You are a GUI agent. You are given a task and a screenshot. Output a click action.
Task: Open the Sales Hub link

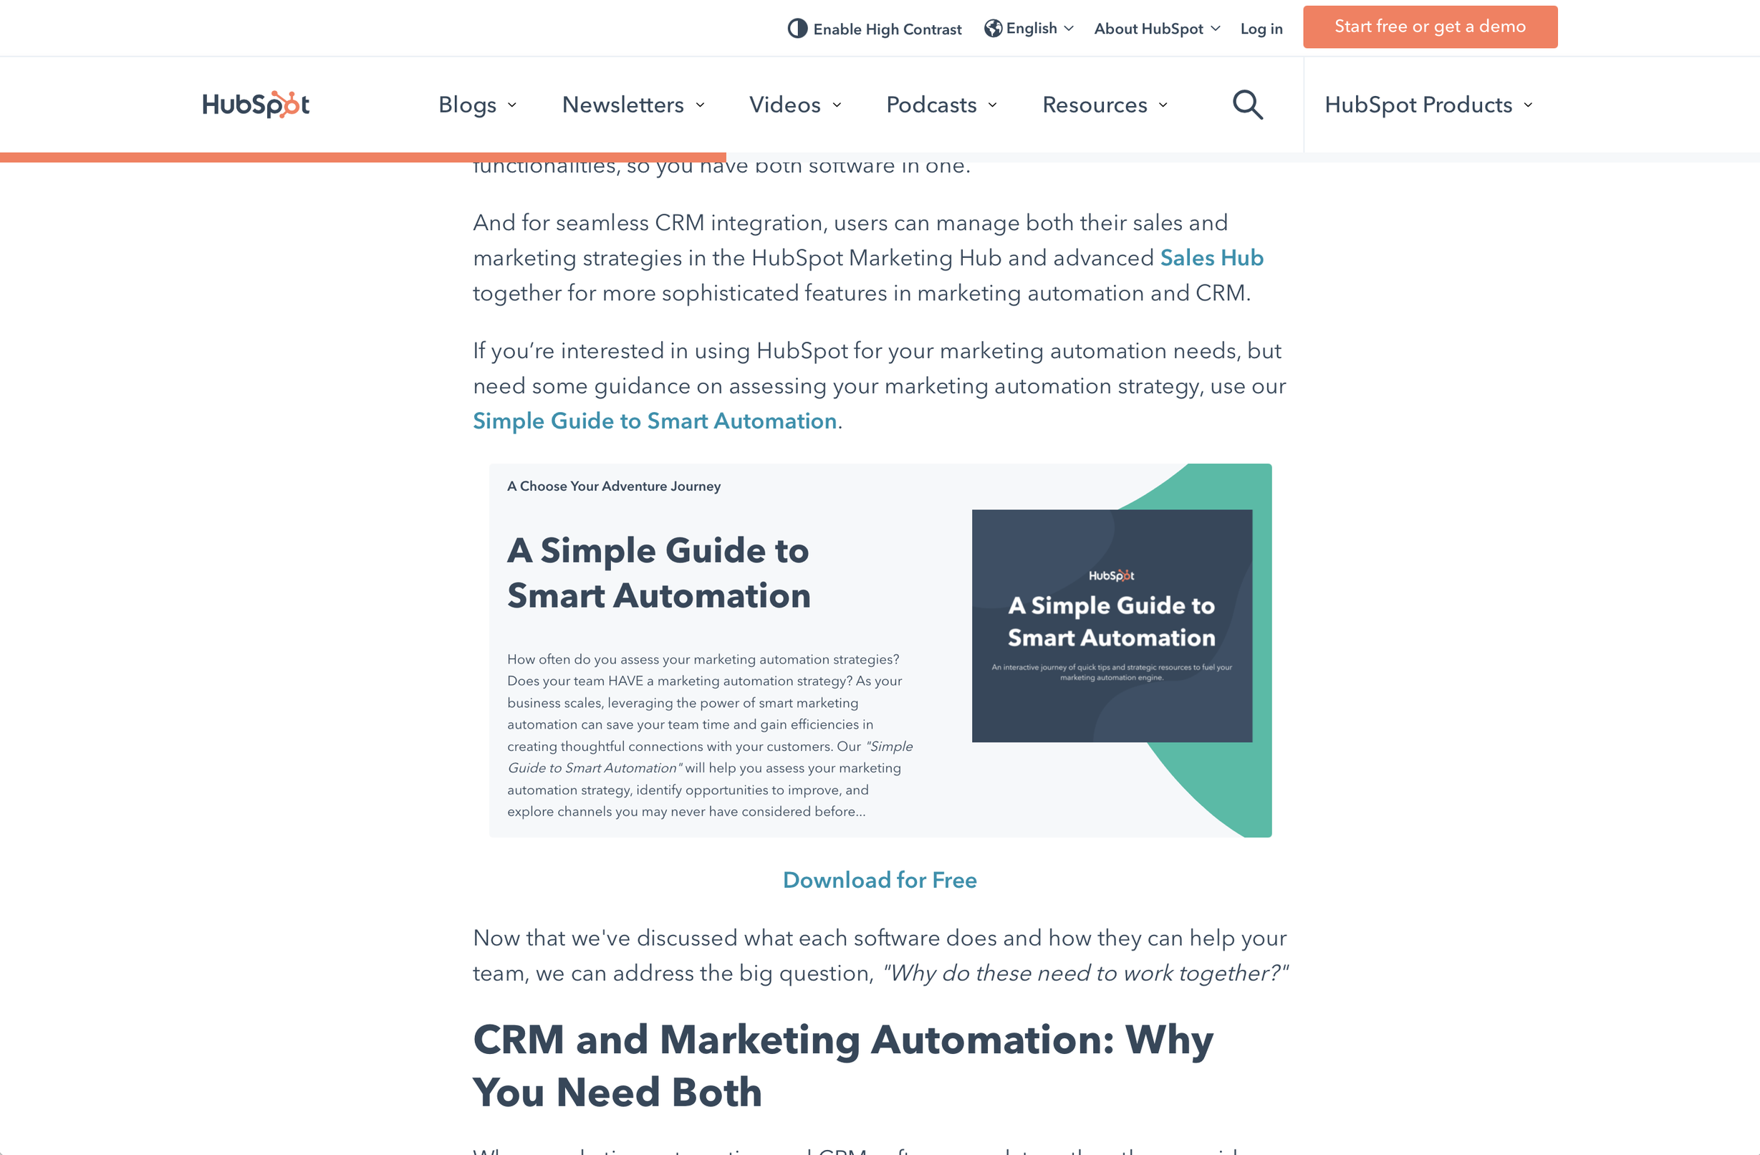(1211, 257)
